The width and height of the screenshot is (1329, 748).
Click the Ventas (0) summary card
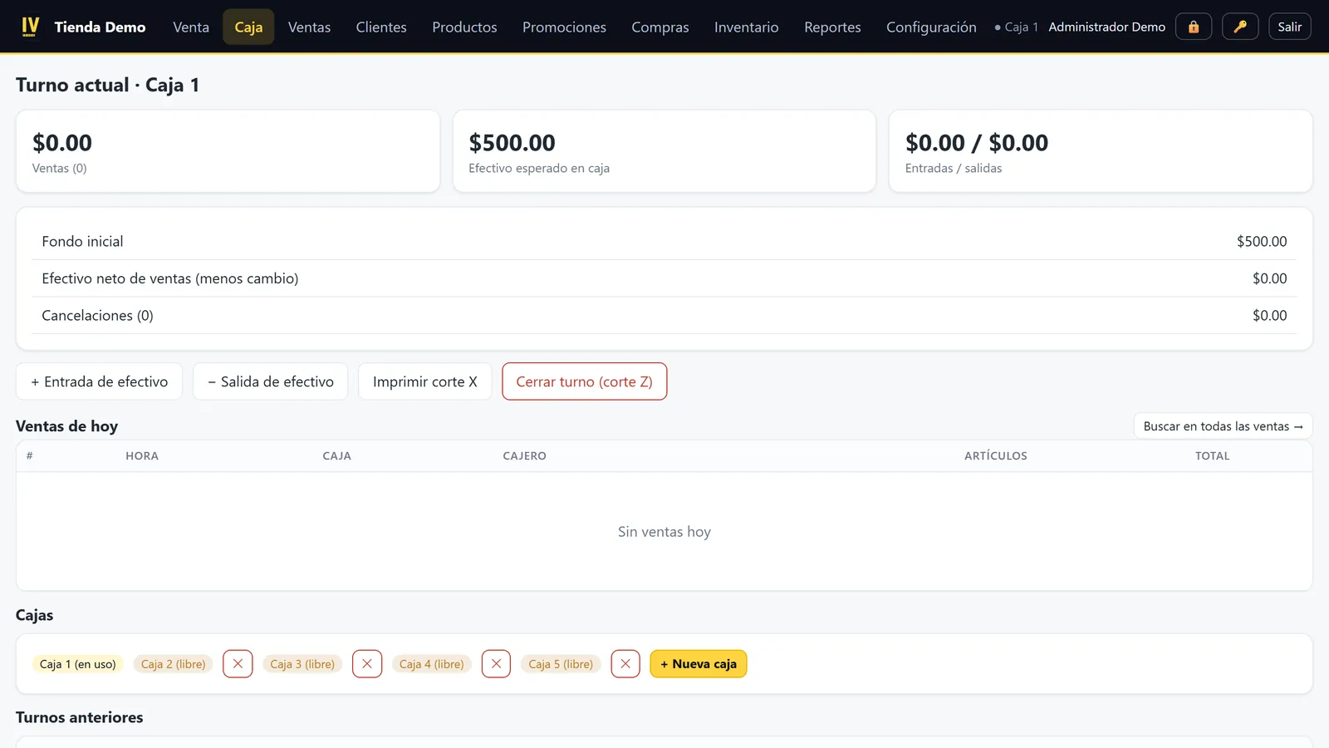228,151
